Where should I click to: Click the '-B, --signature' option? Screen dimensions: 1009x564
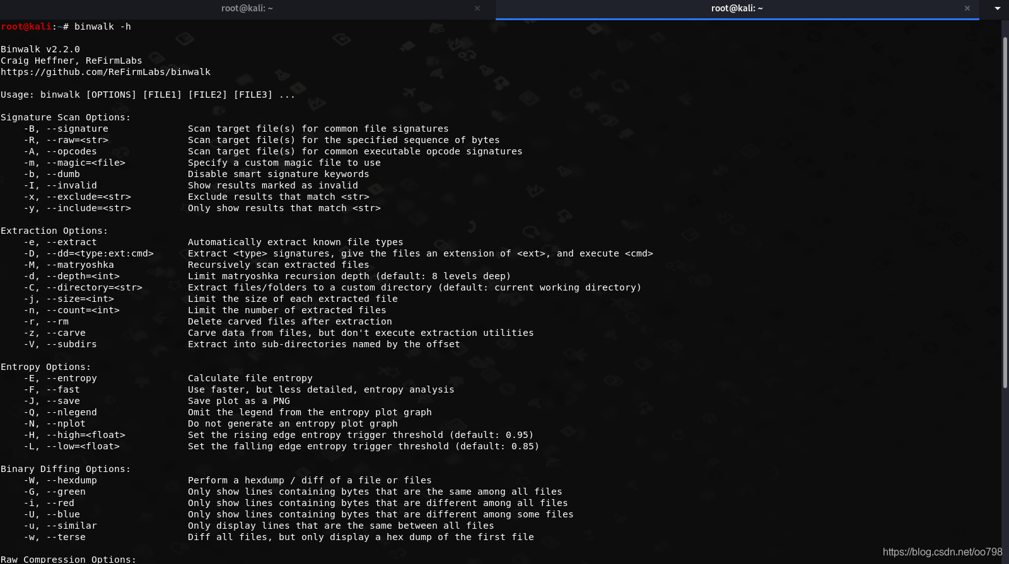tap(66, 129)
